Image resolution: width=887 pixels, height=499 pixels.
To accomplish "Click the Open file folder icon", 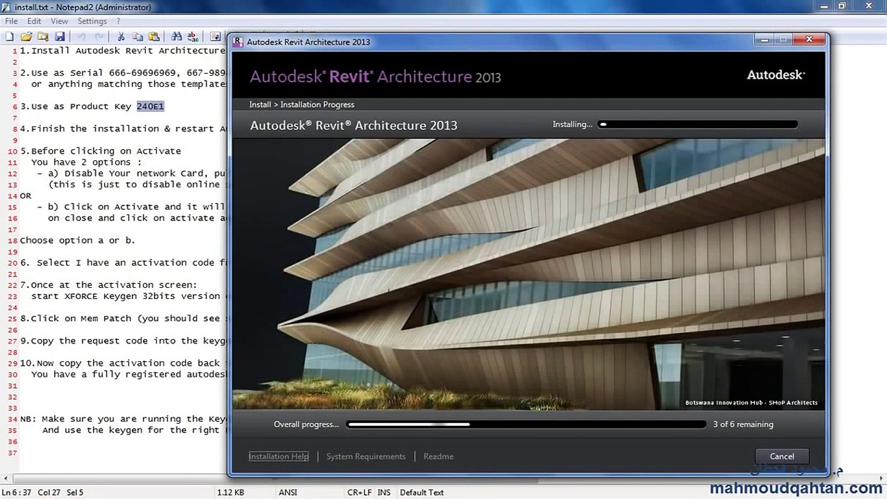I will pos(26,37).
